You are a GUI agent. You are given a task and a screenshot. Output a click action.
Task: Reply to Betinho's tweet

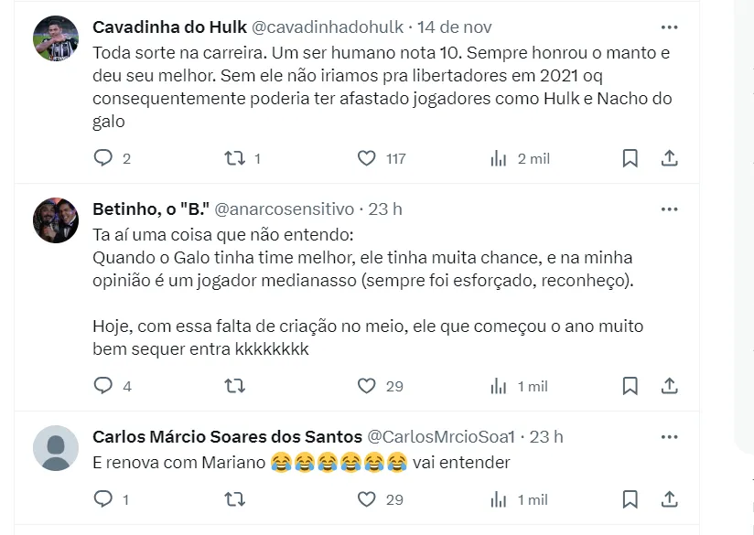[103, 386]
